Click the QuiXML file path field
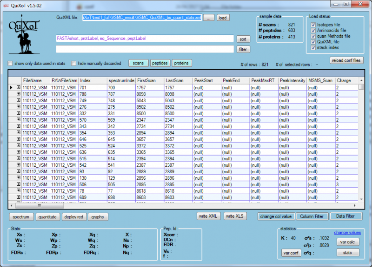This screenshot has width=372, height=267. point(142,18)
